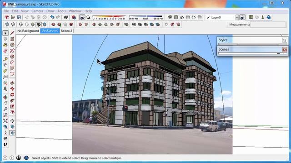Enable Shaded With Textures style
This screenshot has width=291, height=163.
tap(39, 24)
